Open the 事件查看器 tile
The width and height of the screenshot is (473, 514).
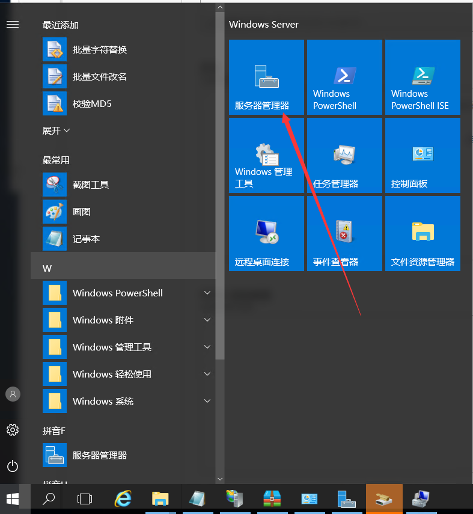tap(344, 233)
